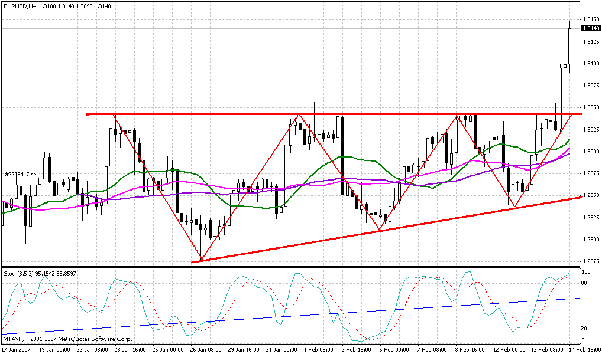Click the 20 level on Stochastic scale

coord(585,329)
